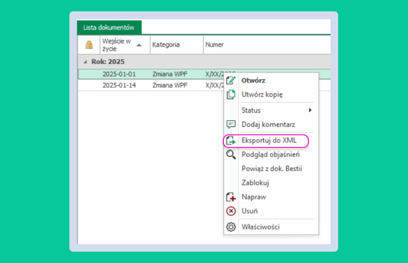The height and width of the screenshot is (263, 408).
Task: Click the magnifier icon for Podgląd objaśnień
Action: pos(231,155)
